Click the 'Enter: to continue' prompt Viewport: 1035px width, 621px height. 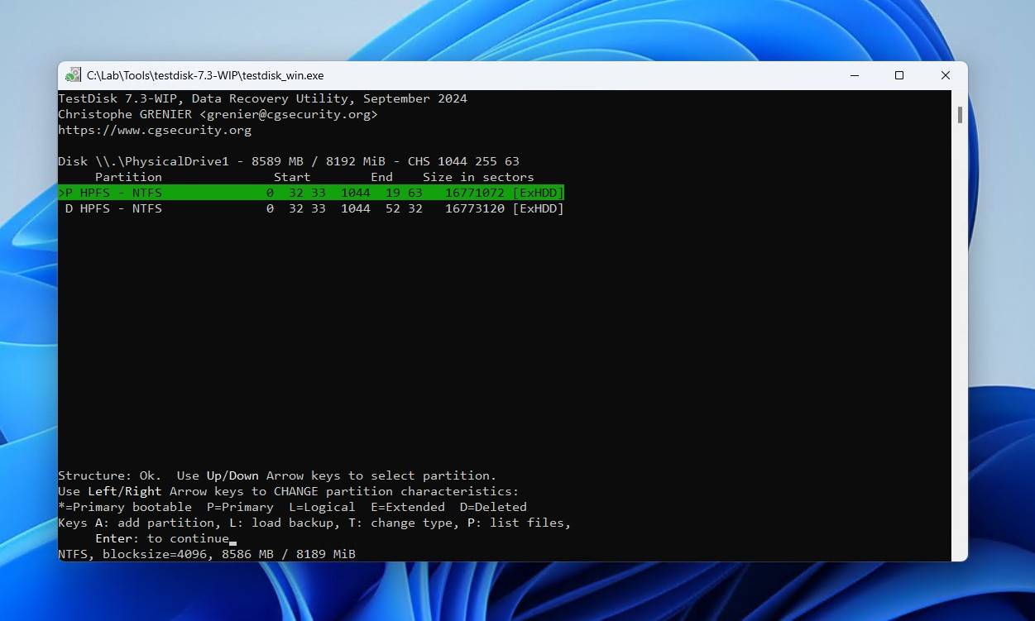coord(162,538)
